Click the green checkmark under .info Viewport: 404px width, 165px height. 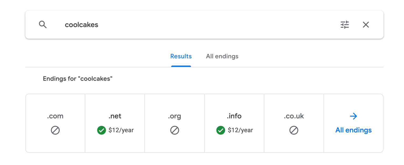pos(221,130)
